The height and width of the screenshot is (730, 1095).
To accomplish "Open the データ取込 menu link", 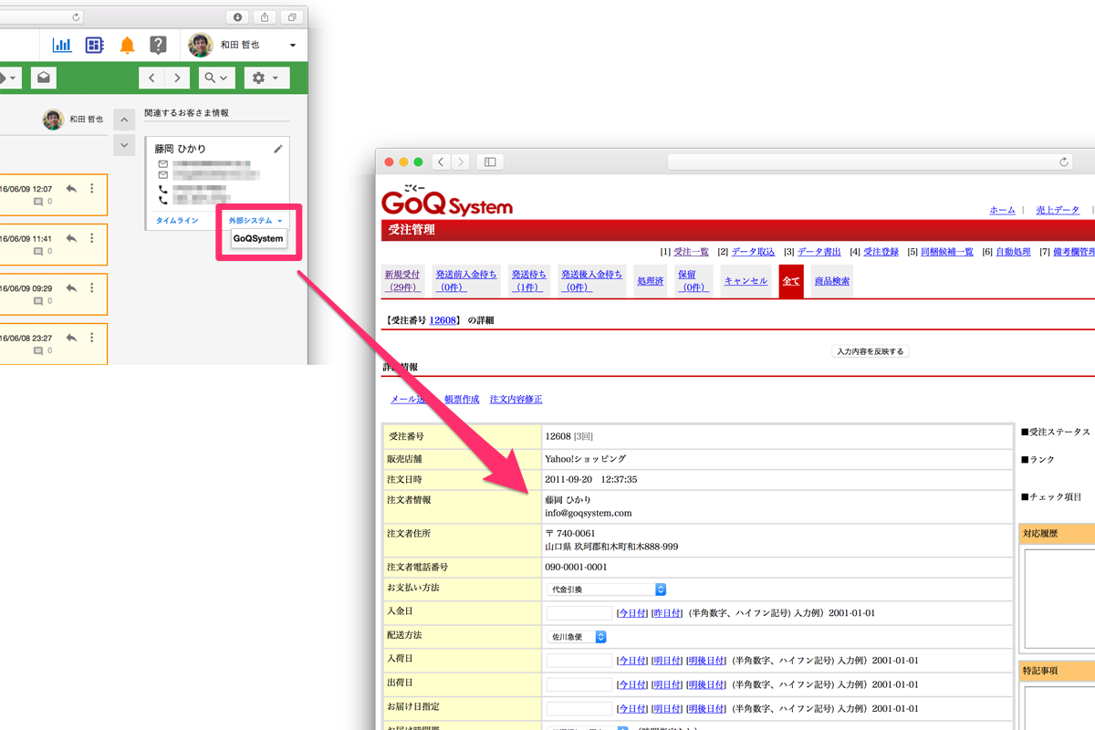I will 753,252.
